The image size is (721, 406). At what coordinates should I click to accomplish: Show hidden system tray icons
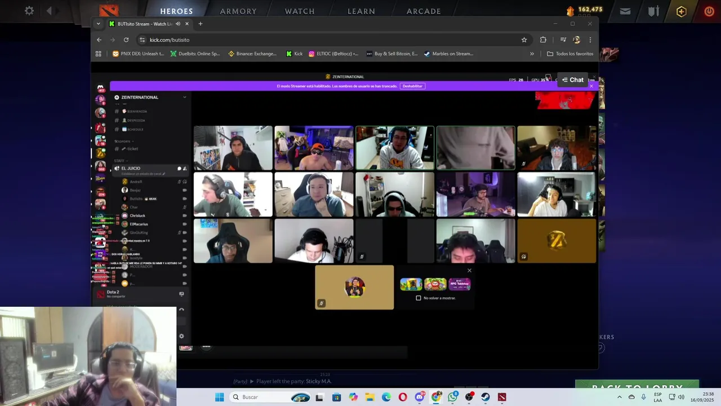(x=620, y=397)
